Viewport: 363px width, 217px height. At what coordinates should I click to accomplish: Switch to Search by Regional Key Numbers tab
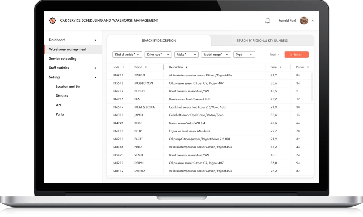click(x=262, y=41)
